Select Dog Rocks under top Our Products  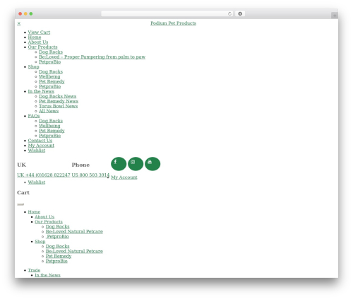click(51, 52)
